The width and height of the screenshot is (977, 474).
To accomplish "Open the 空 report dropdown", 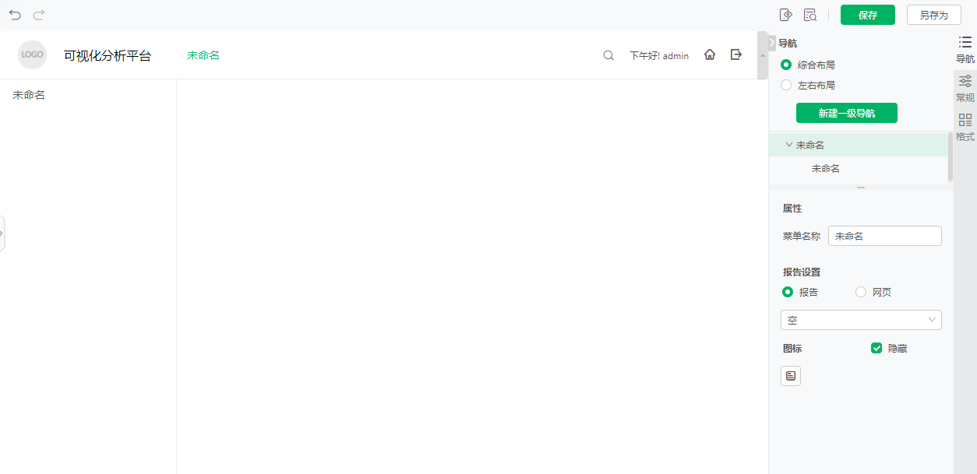I will tap(861, 320).
